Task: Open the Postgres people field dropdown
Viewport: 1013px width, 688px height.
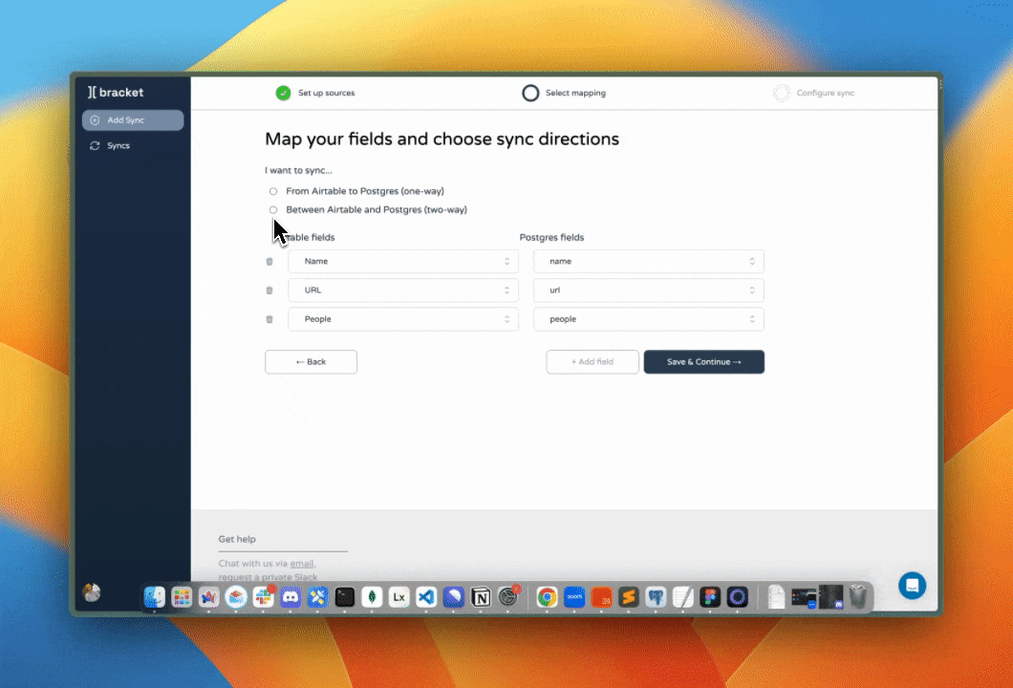Action: [x=649, y=319]
